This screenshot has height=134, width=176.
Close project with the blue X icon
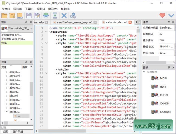coord(64,16)
